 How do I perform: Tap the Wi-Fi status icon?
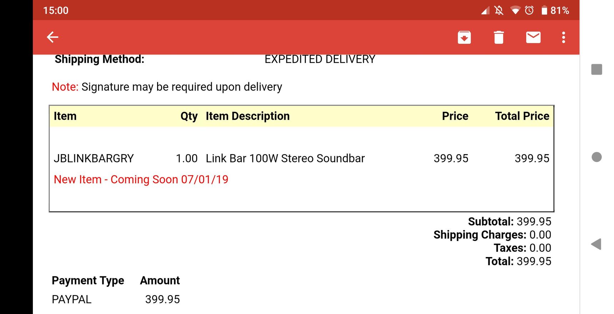pos(515,10)
